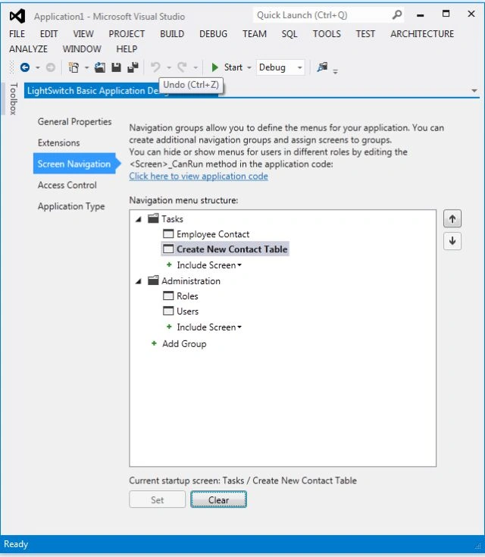485x557 pixels.
Task: Open the Extensions tab
Action: pos(58,142)
